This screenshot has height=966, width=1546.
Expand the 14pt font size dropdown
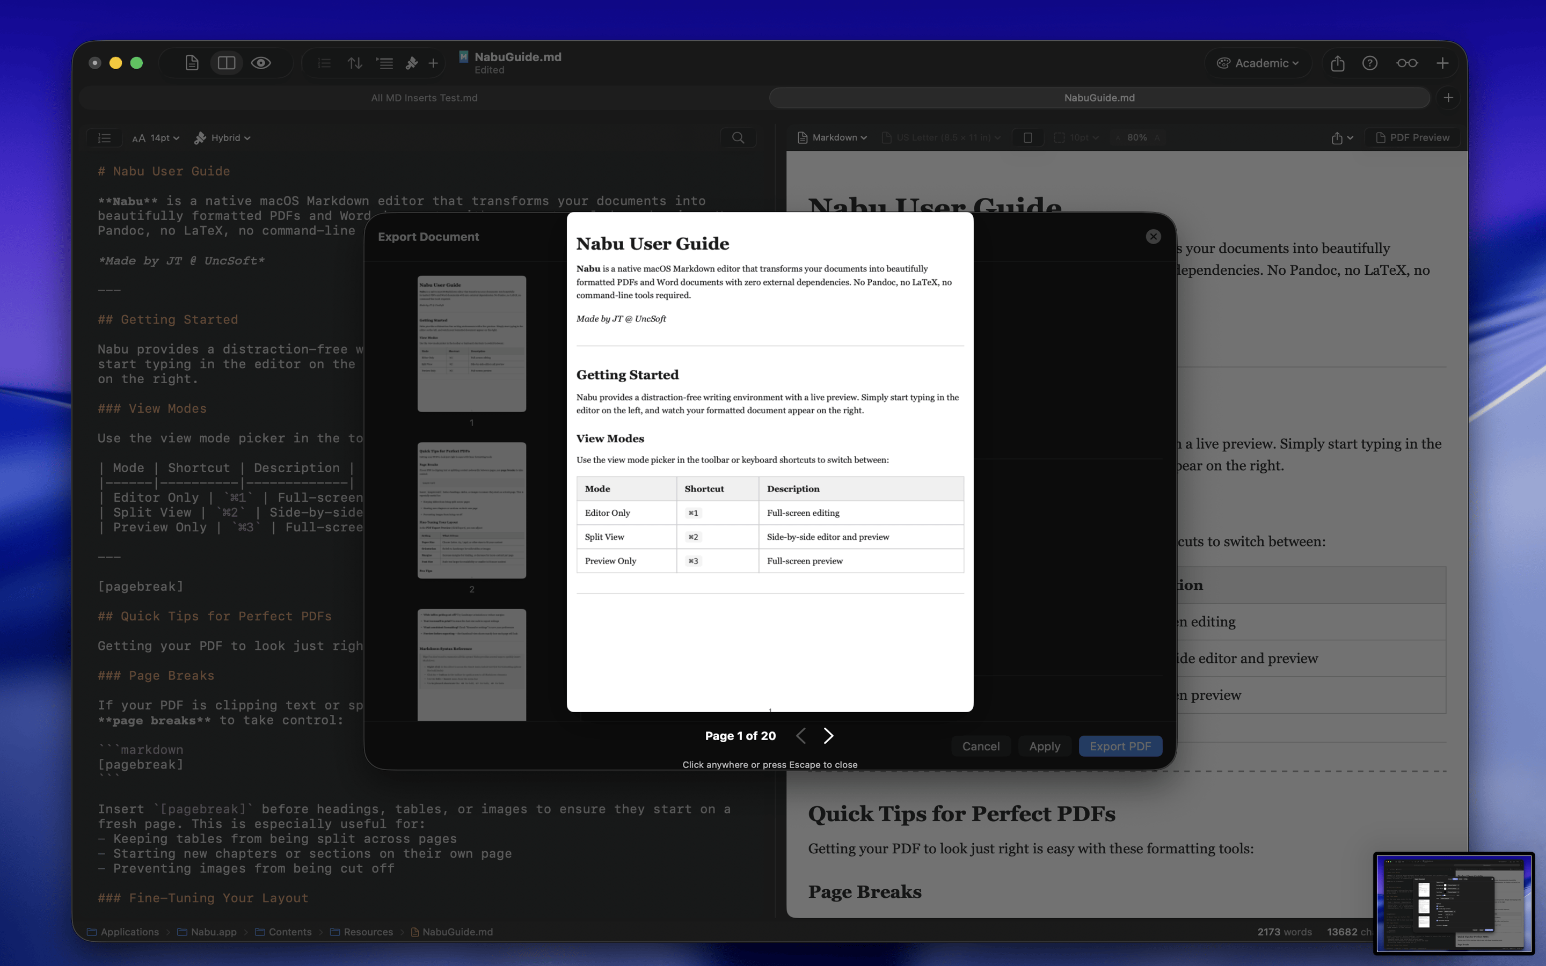click(156, 137)
